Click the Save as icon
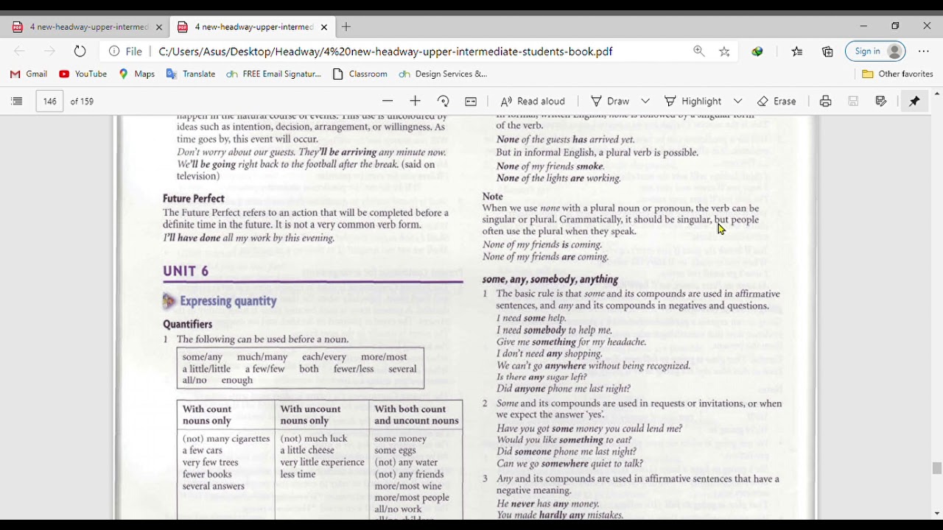 pyautogui.click(x=881, y=102)
